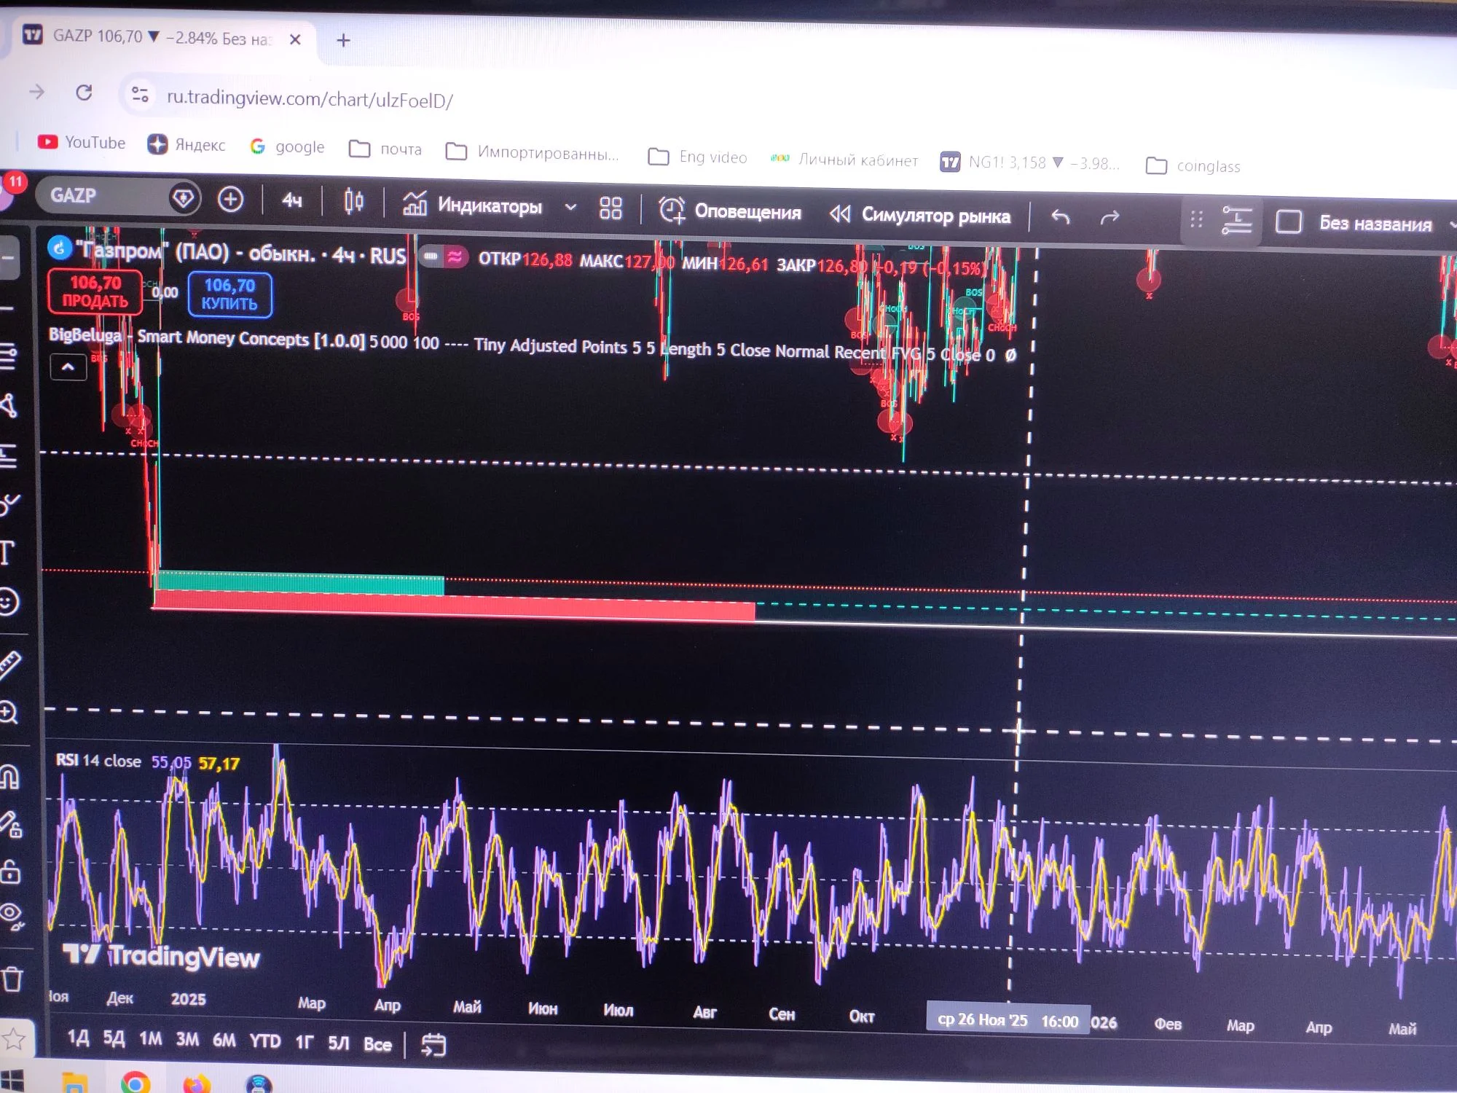The width and height of the screenshot is (1457, 1093).
Task: Grab the floating toolbar drag handle
Action: 1196,219
